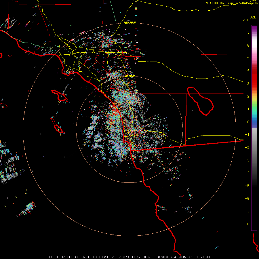Click the DZD legend title
This screenshot has height=259, width=259.
click(253, 17)
